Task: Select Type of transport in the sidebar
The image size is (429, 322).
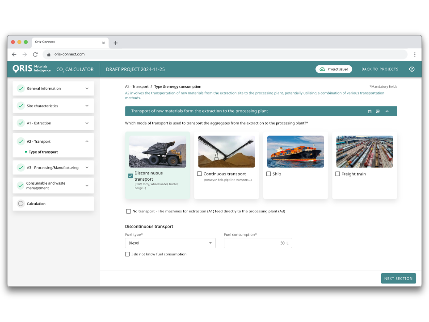Action: (x=44, y=152)
